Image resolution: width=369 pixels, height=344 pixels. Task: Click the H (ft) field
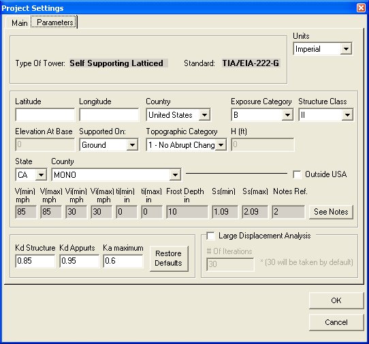click(262, 144)
